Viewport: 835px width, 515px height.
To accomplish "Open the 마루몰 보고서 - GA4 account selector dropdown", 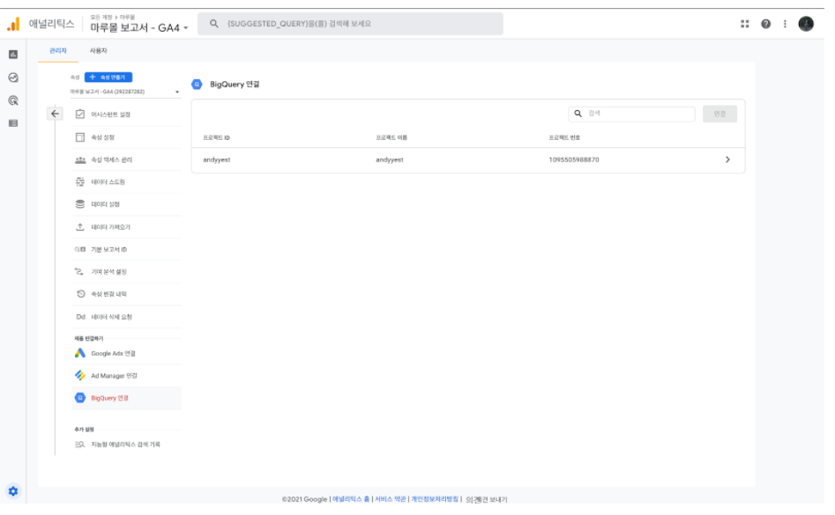I will pos(139,27).
